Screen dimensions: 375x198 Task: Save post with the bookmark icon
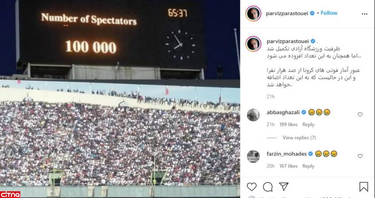[x=363, y=187]
